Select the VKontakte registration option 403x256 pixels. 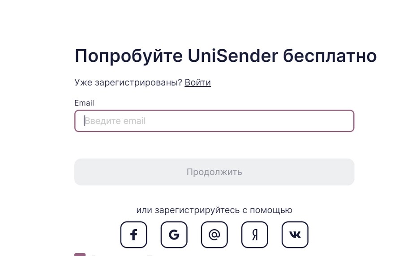295,235
